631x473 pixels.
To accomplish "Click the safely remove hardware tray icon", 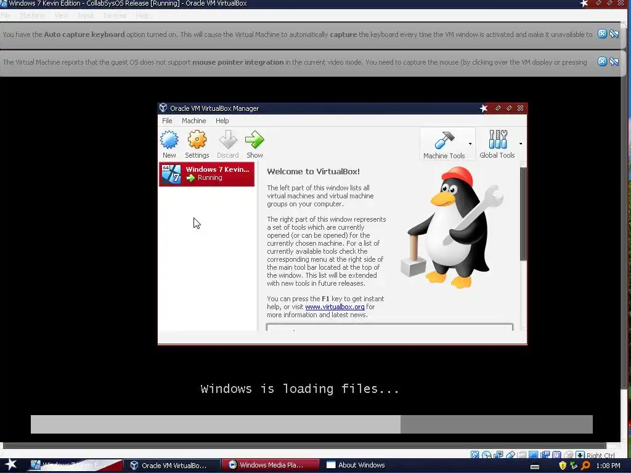I will [x=574, y=466].
